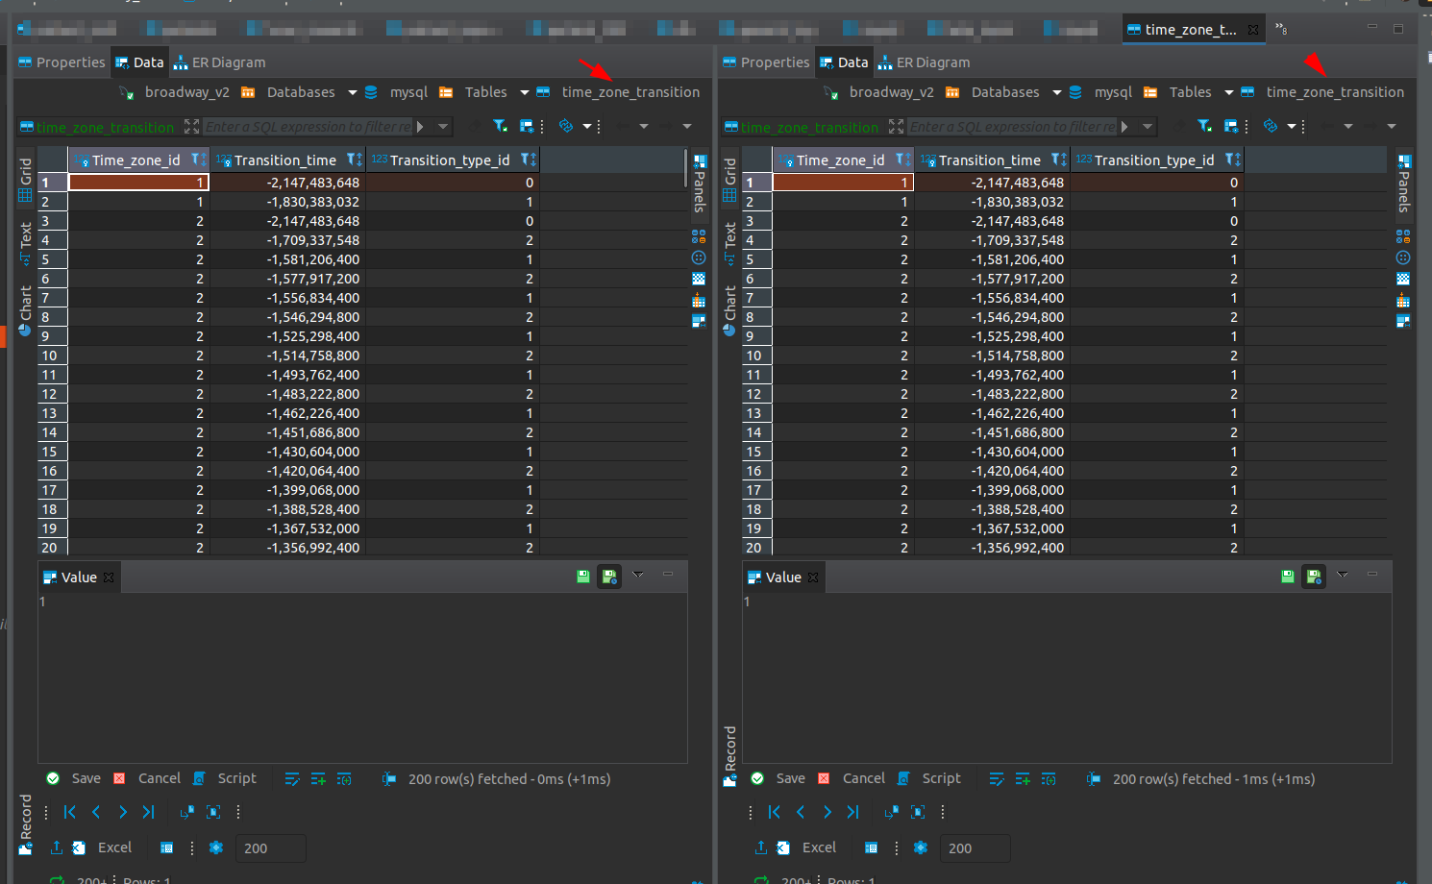Open ER Diagram tab in left pane
Screen dimensions: 1432x884
[x=219, y=62]
